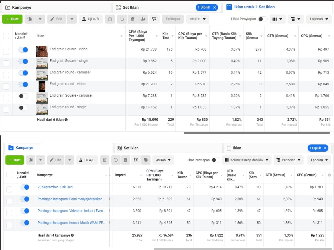Open the Laporan dropdown in the top panel
This screenshot has width=334, height=250.
coord(319,19)
